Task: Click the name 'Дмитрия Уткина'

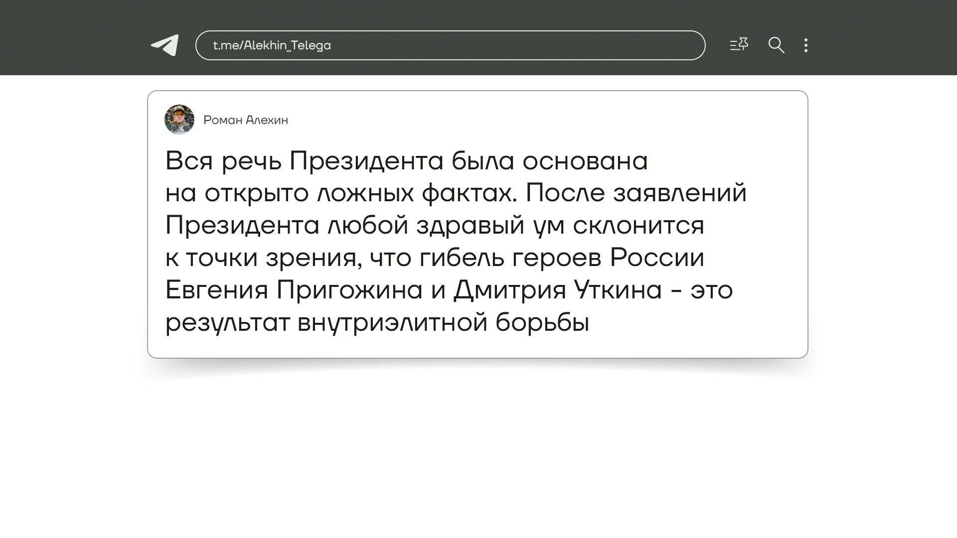Action: click(x=557, y=290)
